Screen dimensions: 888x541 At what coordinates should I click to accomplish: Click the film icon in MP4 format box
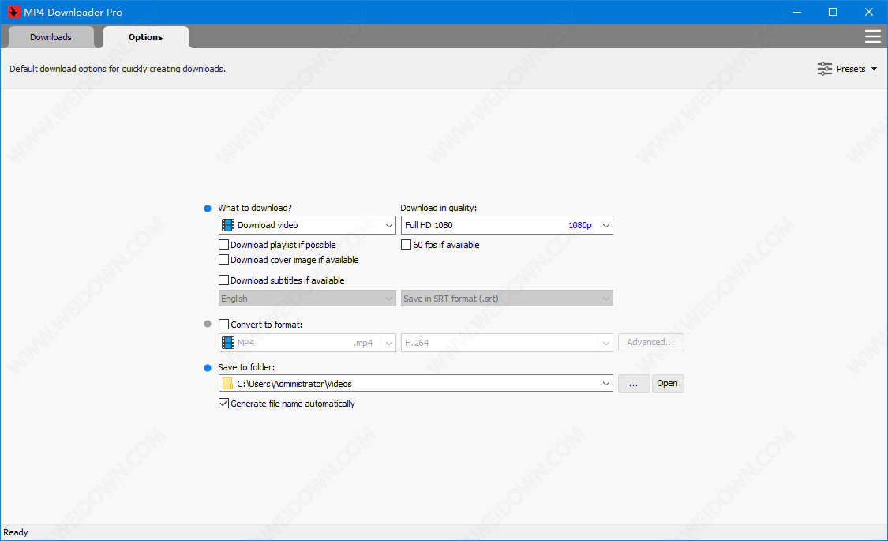227,343
